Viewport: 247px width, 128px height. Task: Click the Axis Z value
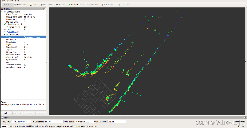point(25,62)
